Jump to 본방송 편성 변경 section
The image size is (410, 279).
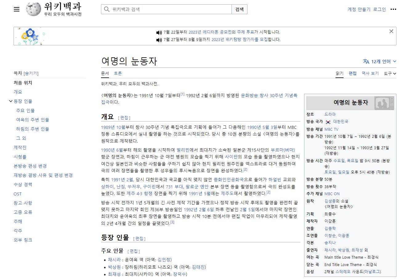(30, 166)
